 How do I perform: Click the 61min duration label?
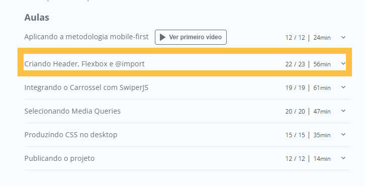coord(322,88)
